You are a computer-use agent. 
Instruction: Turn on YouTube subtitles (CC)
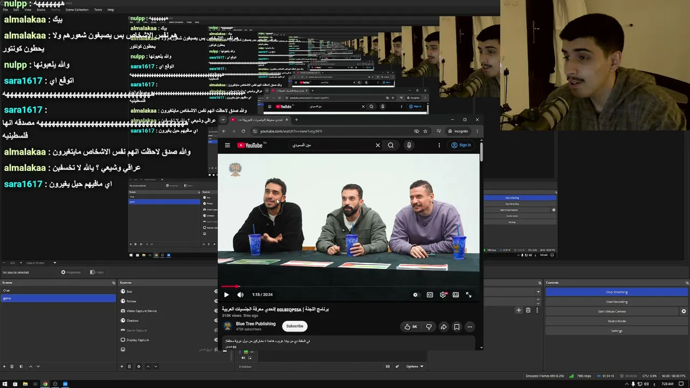[430, 295]
